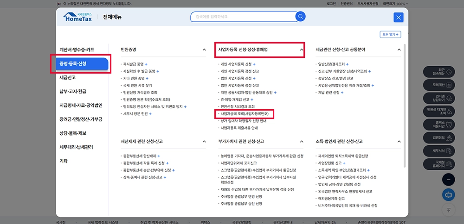Click the 모두 열기 + button
The height and width of the screenshot is (224, 464).
(390, 35)
